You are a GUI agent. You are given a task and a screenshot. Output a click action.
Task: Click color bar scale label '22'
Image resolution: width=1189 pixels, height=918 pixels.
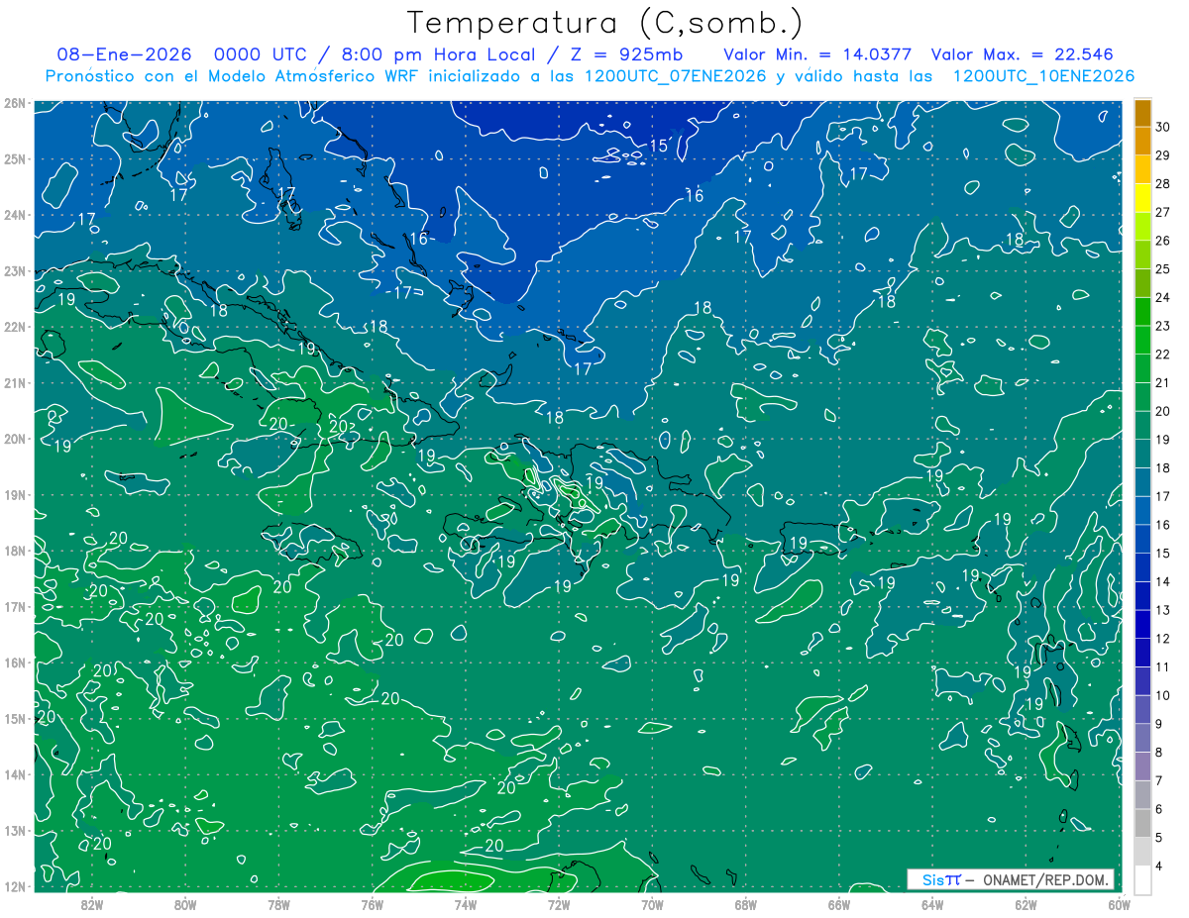[x=1163, y=355]
